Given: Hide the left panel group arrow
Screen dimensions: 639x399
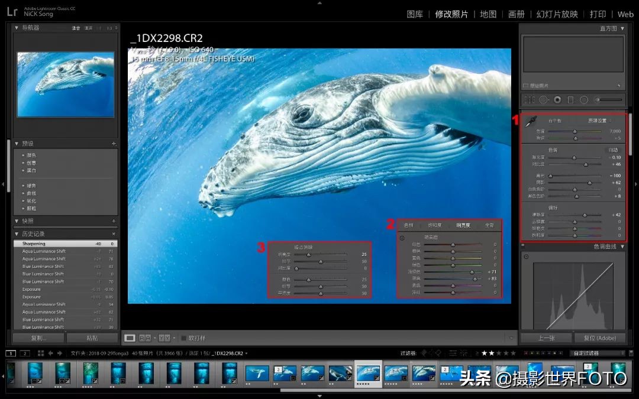Looking at the screenshot, I should point(3,184).
